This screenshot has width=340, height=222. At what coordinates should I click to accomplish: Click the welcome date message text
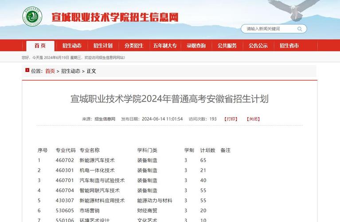73,58
